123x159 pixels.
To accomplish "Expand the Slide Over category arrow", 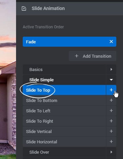I will tap(111, 152).
